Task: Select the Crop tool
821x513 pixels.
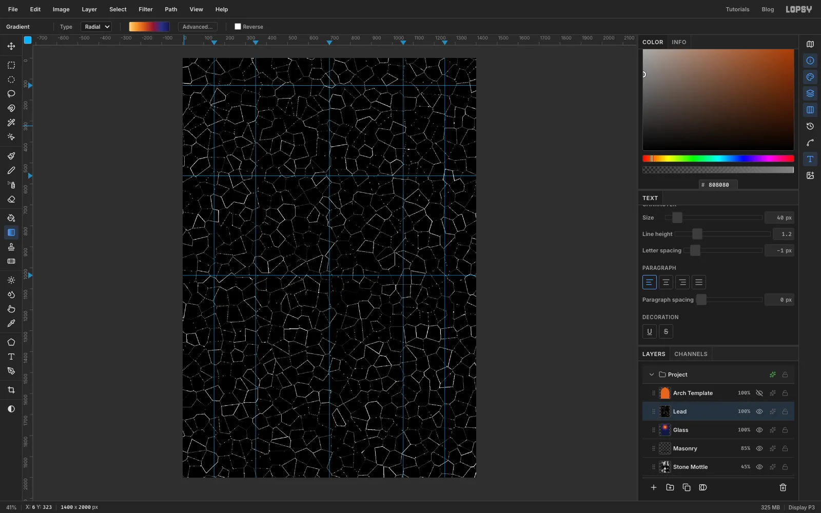Action: [x=11, y=390]
